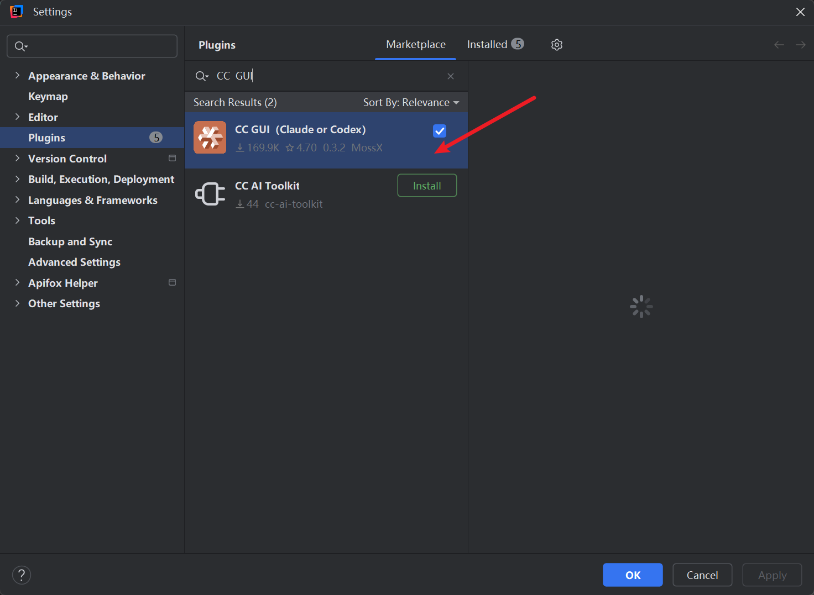
Task: Open the plugin search options magnifier
Action: pos(202,76)
